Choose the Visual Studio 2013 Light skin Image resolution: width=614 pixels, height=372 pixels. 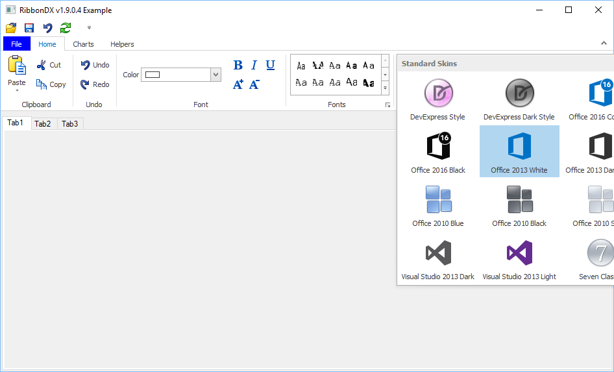tap(519, 259)
